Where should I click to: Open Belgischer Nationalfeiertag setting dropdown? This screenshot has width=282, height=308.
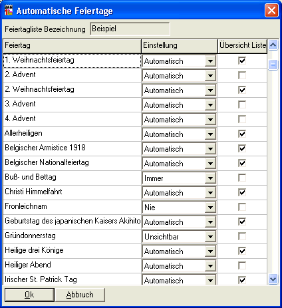pos(210,163)
